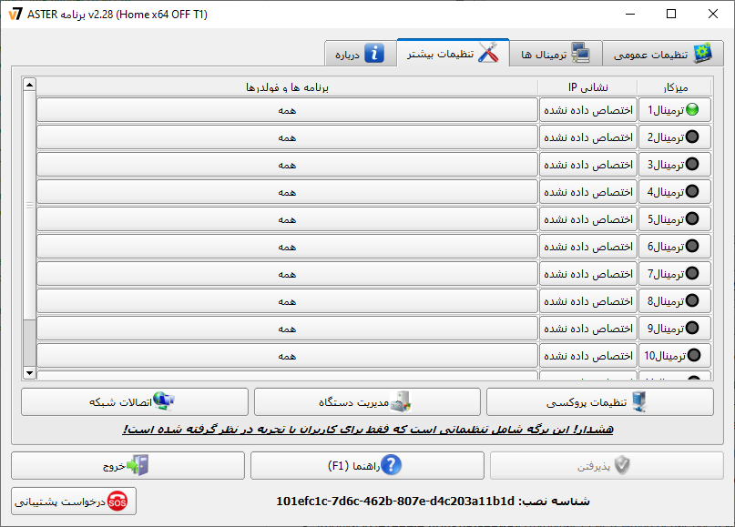The image size is (735, 527).
Task: Click the IP address cell for ترمینال7
Action: (588, 274)
